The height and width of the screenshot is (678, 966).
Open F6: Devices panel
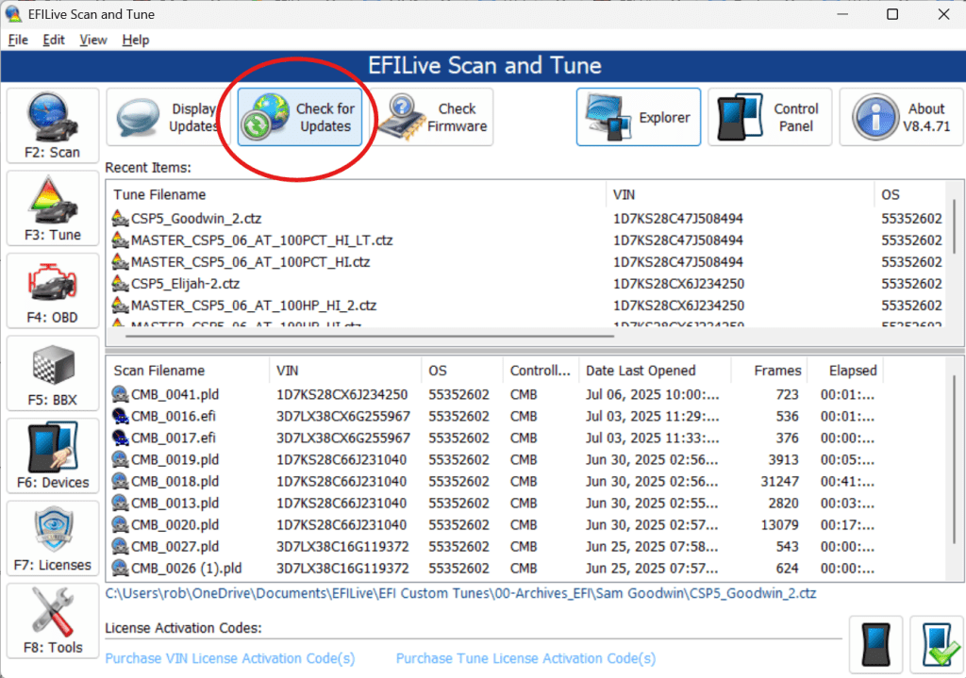pyautogui.click(x=53, y=456)
